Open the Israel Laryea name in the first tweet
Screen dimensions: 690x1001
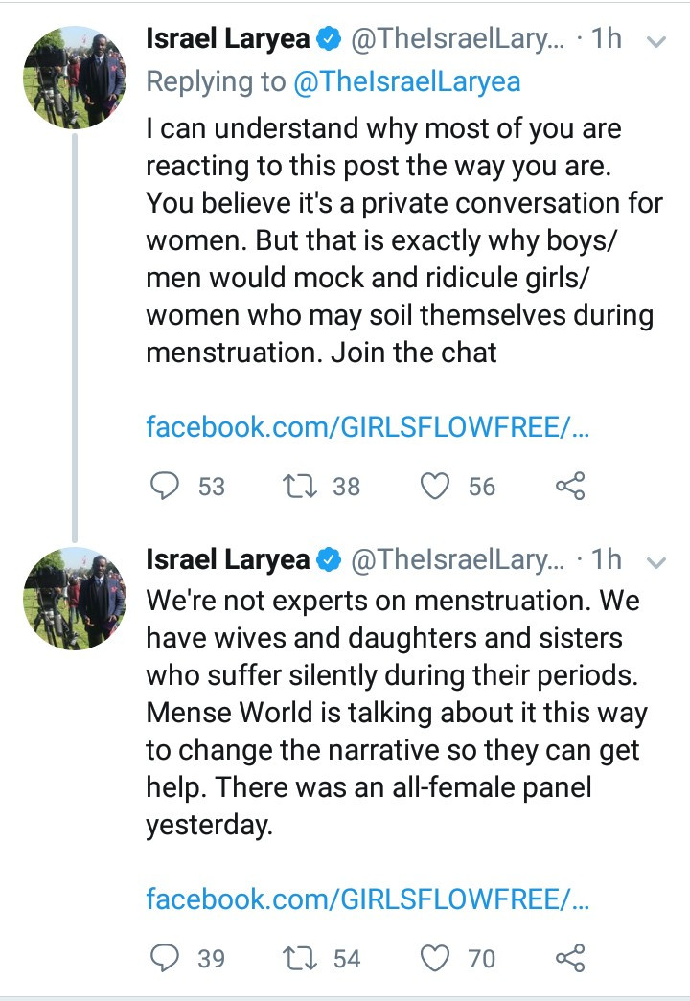tap(227, 39)
